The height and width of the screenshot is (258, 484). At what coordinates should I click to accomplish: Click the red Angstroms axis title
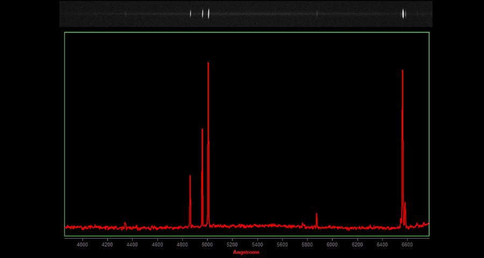246,252
